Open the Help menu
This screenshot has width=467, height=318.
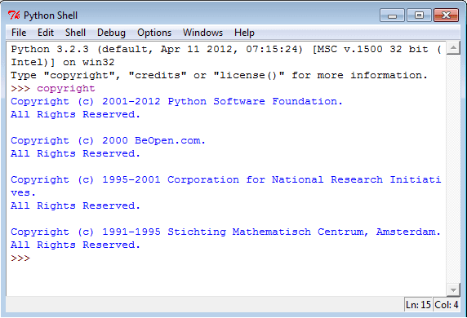click(244, 33)
